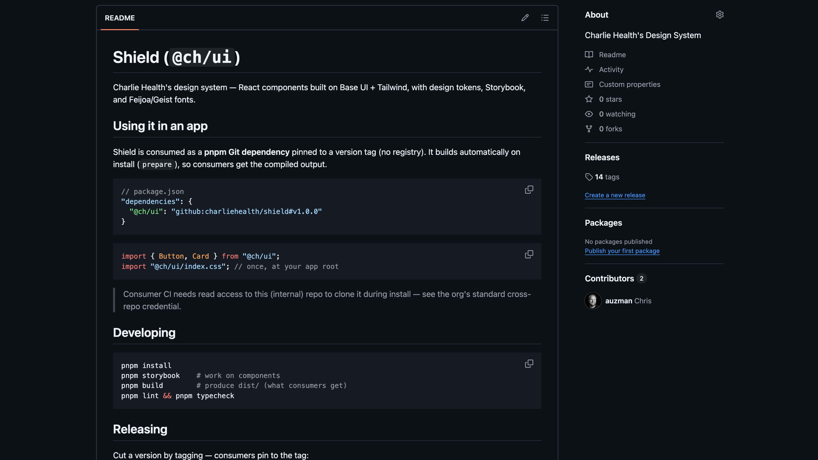The height and width of the screenshot is (460, 818).
Task: Open the 0 stars link
Action: 610,99
